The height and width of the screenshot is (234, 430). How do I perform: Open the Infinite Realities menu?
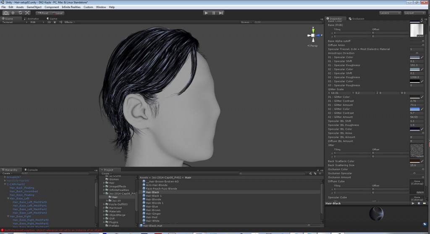[71, 7]
